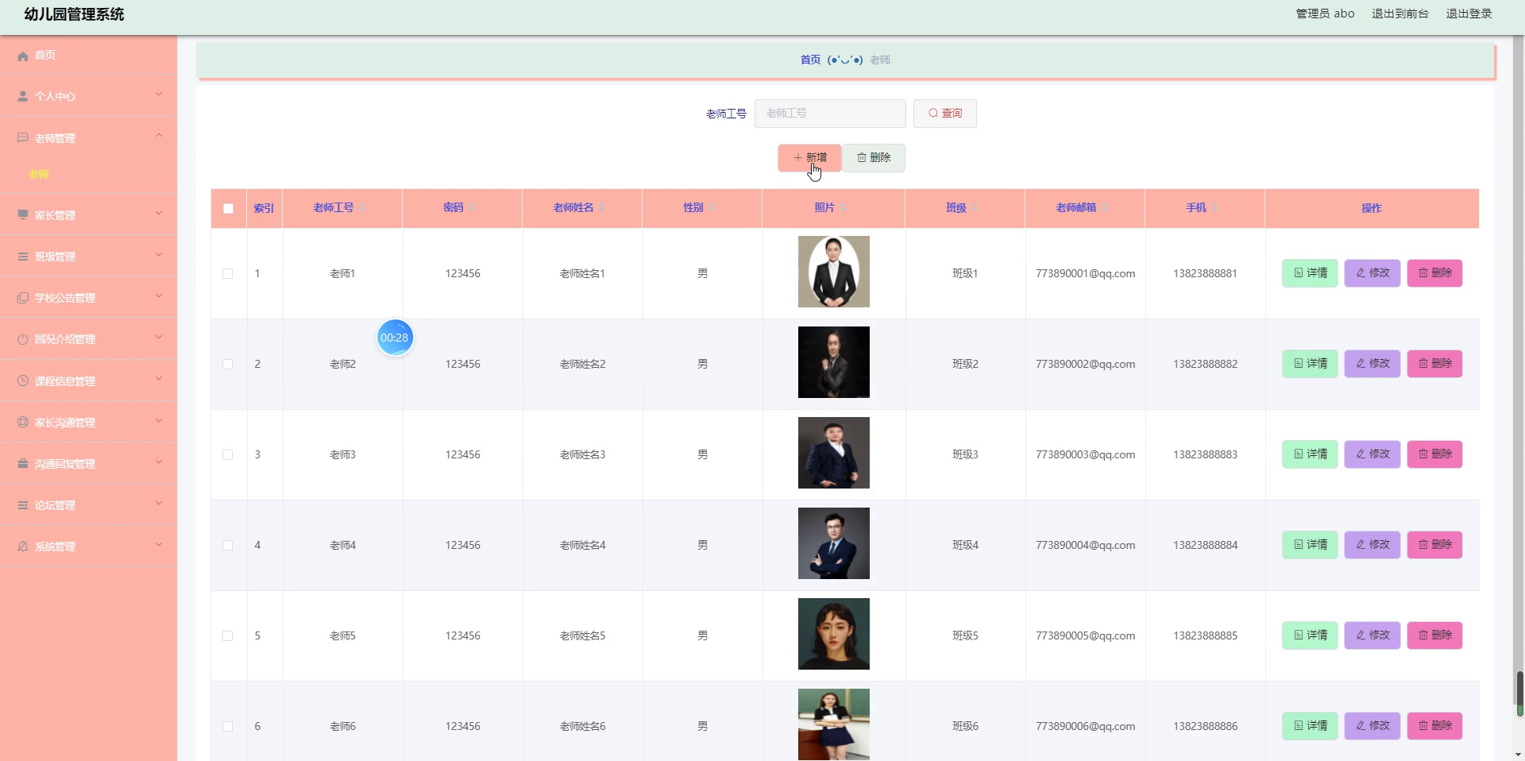Click email 773890004@qq.com cell
Image resolution: width=1525 pixels, height=761 pixels.
pyautogui.click(x=1085, y=545)
